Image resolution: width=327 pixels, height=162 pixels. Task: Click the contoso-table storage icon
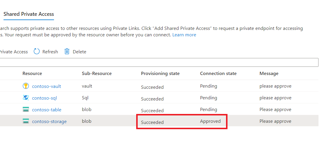26,110
